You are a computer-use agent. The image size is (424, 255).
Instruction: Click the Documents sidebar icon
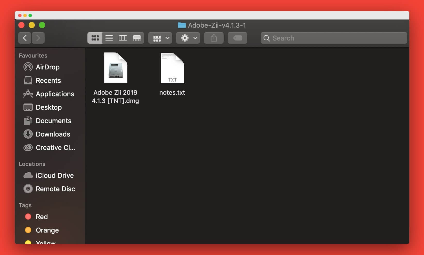tap(28, 121)
